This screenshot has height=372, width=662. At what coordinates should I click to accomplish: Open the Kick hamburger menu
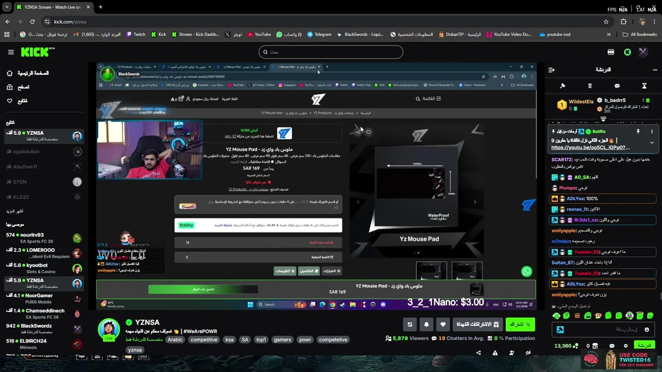click(11, 52)
